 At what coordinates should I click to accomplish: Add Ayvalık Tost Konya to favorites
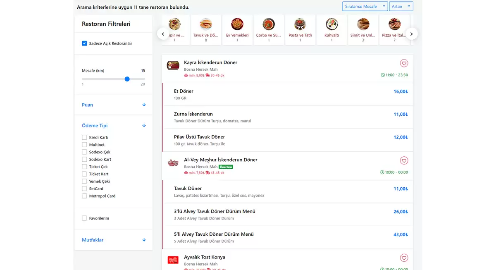404,258
